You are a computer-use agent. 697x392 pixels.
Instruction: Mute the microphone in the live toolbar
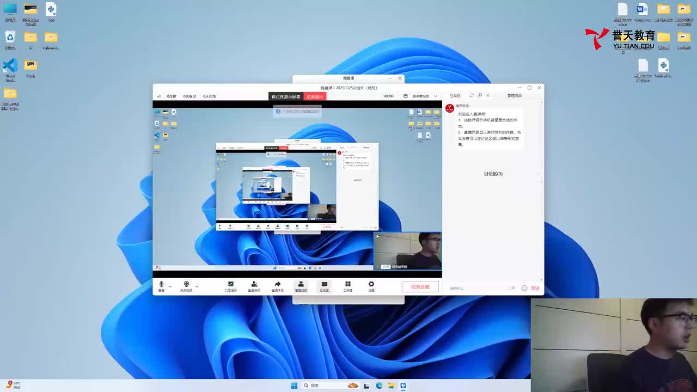[161, 286]
